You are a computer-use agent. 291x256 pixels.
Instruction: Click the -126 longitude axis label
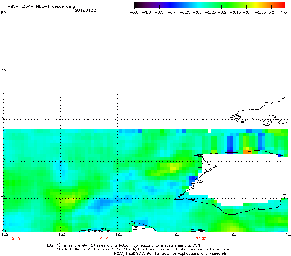click(x=174, y=234)
